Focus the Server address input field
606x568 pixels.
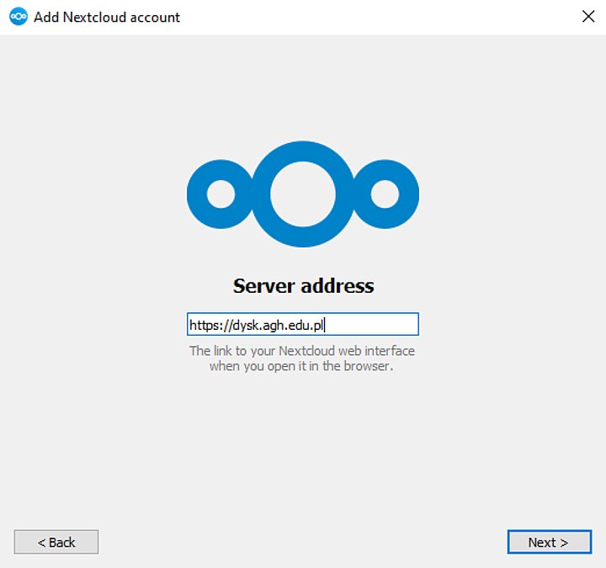[x=303, y=324]
